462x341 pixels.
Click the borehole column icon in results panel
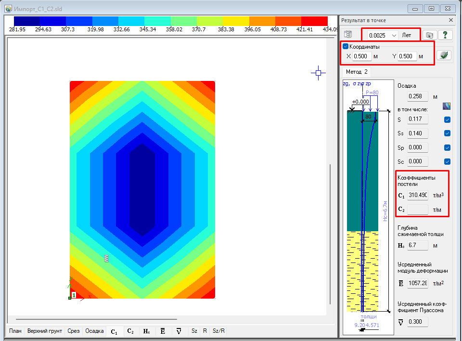(349, 35)
